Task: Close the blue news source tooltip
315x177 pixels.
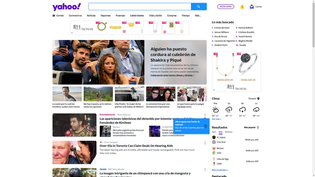Action: click(205, 126)
